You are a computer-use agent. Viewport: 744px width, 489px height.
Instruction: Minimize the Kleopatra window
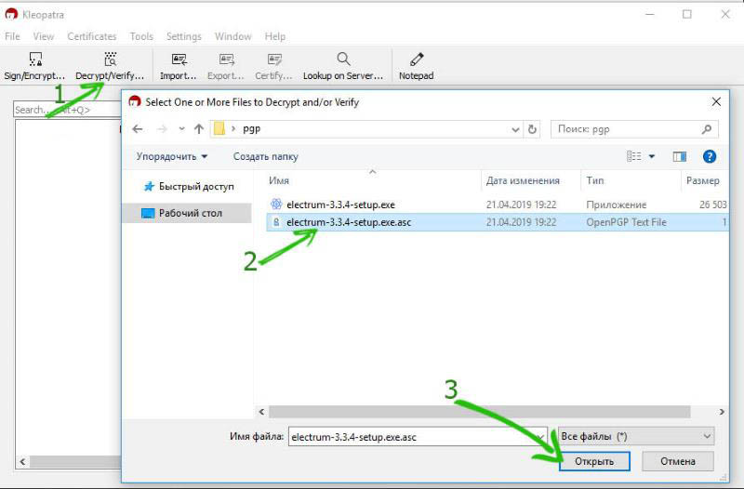pos(650,15)
